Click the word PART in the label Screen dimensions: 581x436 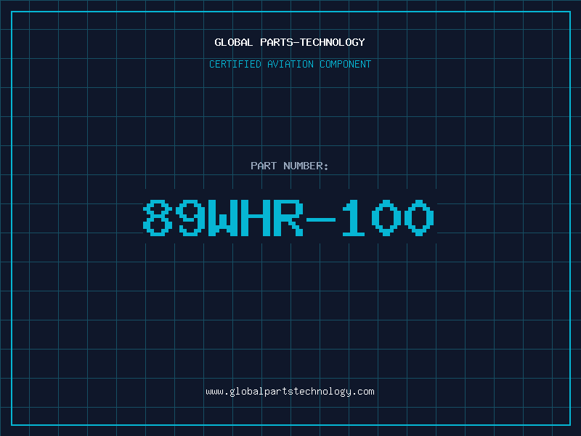click(x=264, y=166)
